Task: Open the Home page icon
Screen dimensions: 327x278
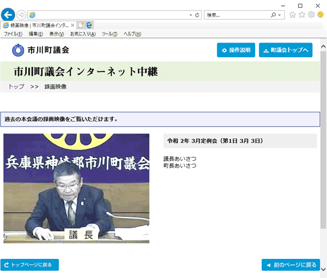Action: pos(293,15)
